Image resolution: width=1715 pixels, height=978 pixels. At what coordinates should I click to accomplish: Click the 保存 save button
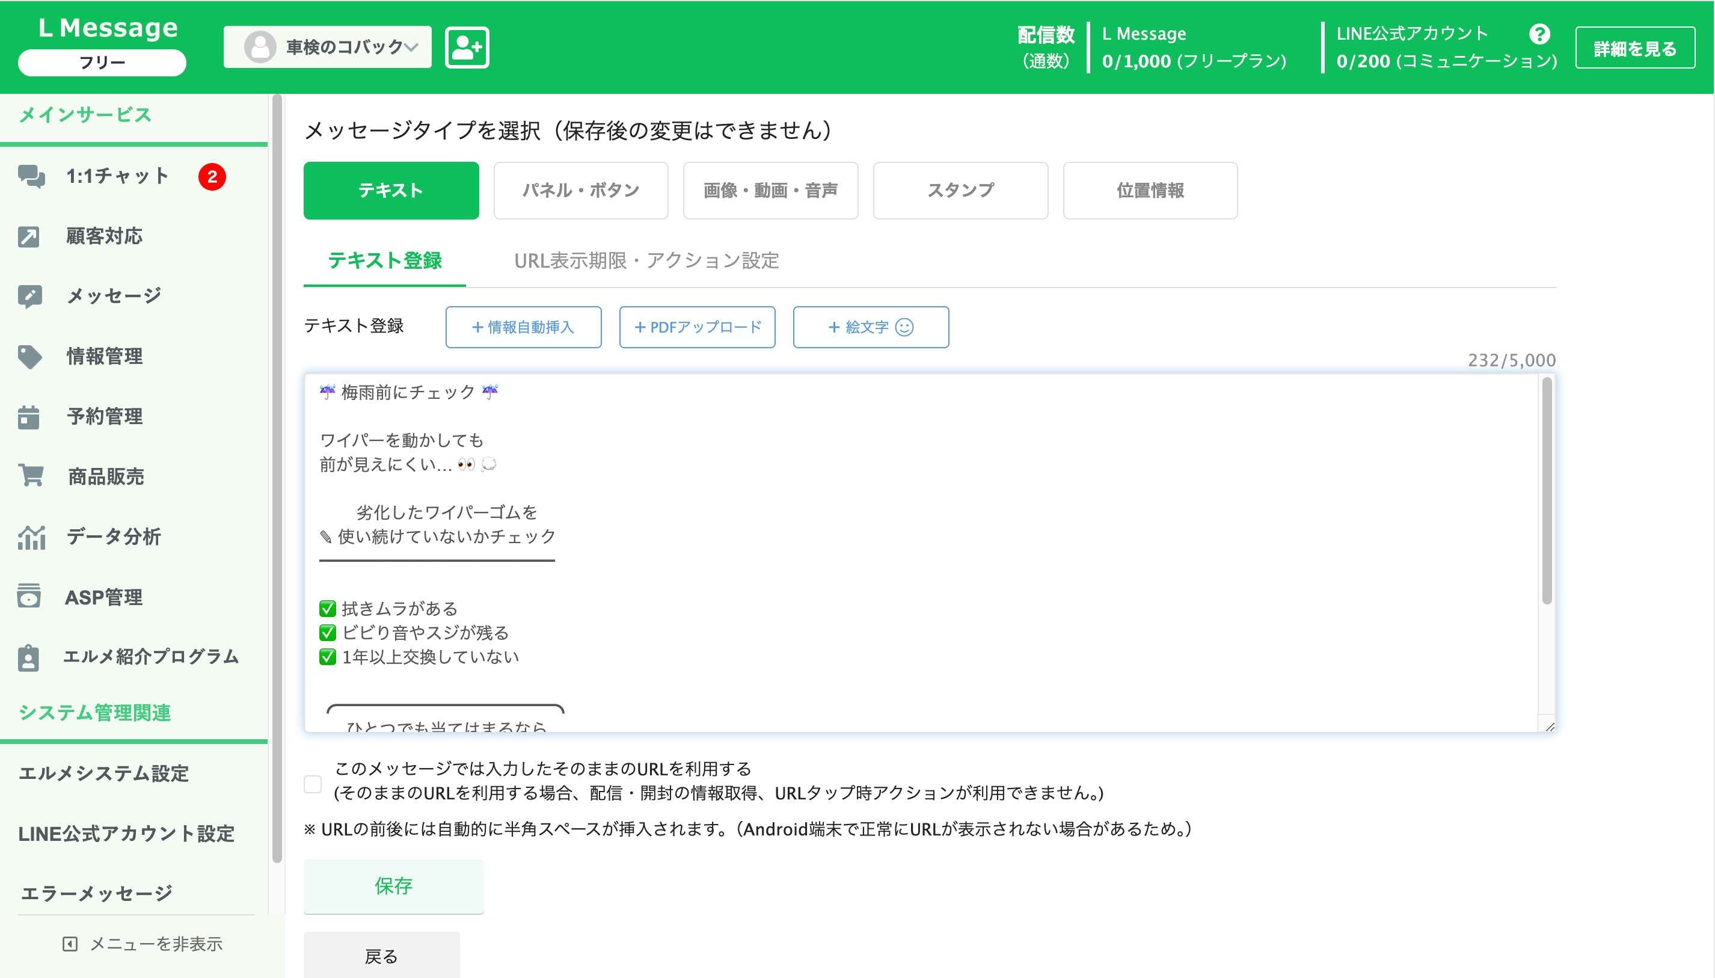pyautogui.click(x=393, y=886)
